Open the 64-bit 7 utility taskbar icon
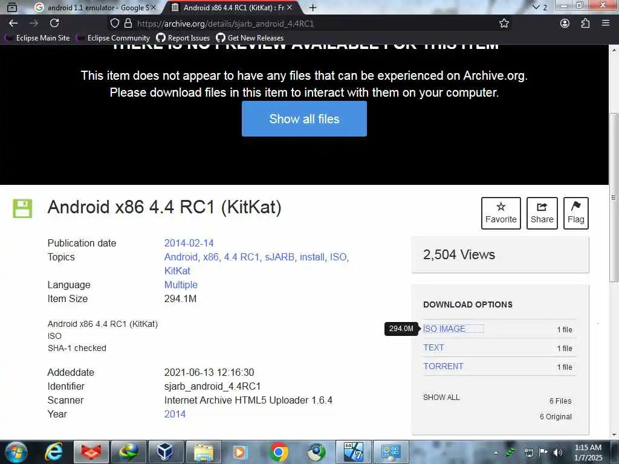This screenshot has width=619, height=464. point(353,452)
